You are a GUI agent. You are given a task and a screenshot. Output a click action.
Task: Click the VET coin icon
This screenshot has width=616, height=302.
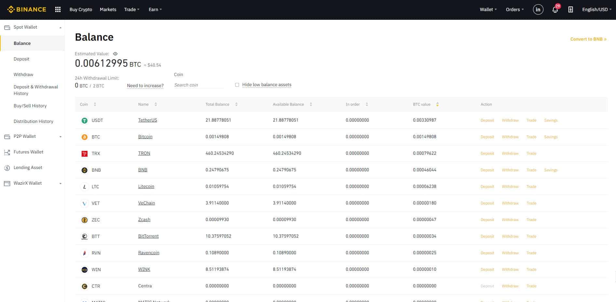(85, 204)
